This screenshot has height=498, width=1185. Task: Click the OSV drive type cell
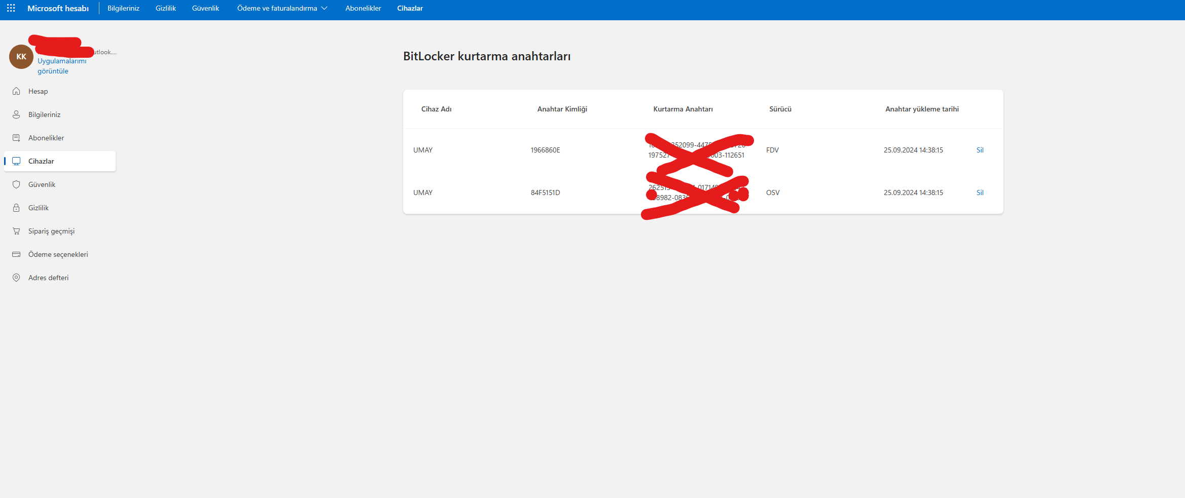(x=773, y=193)
